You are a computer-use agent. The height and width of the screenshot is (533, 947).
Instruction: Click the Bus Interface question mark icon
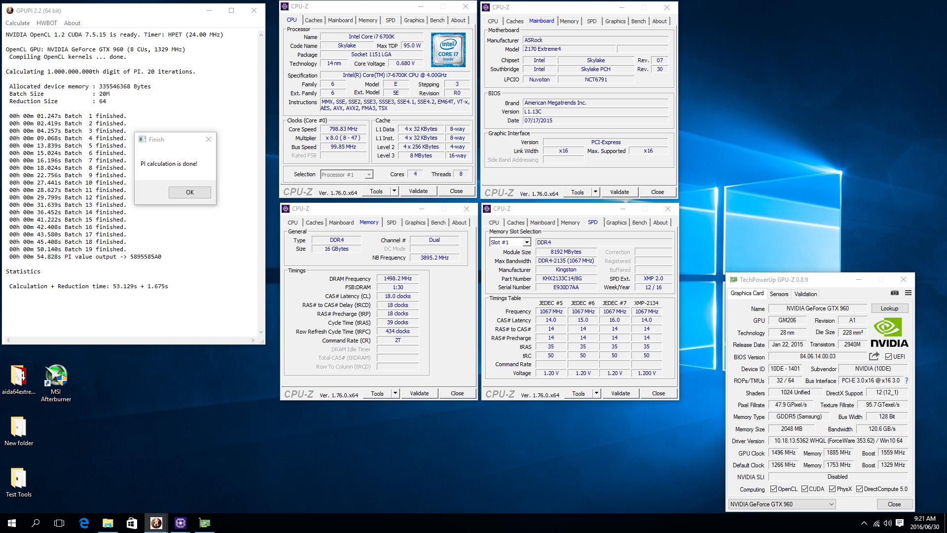(906, 381)
